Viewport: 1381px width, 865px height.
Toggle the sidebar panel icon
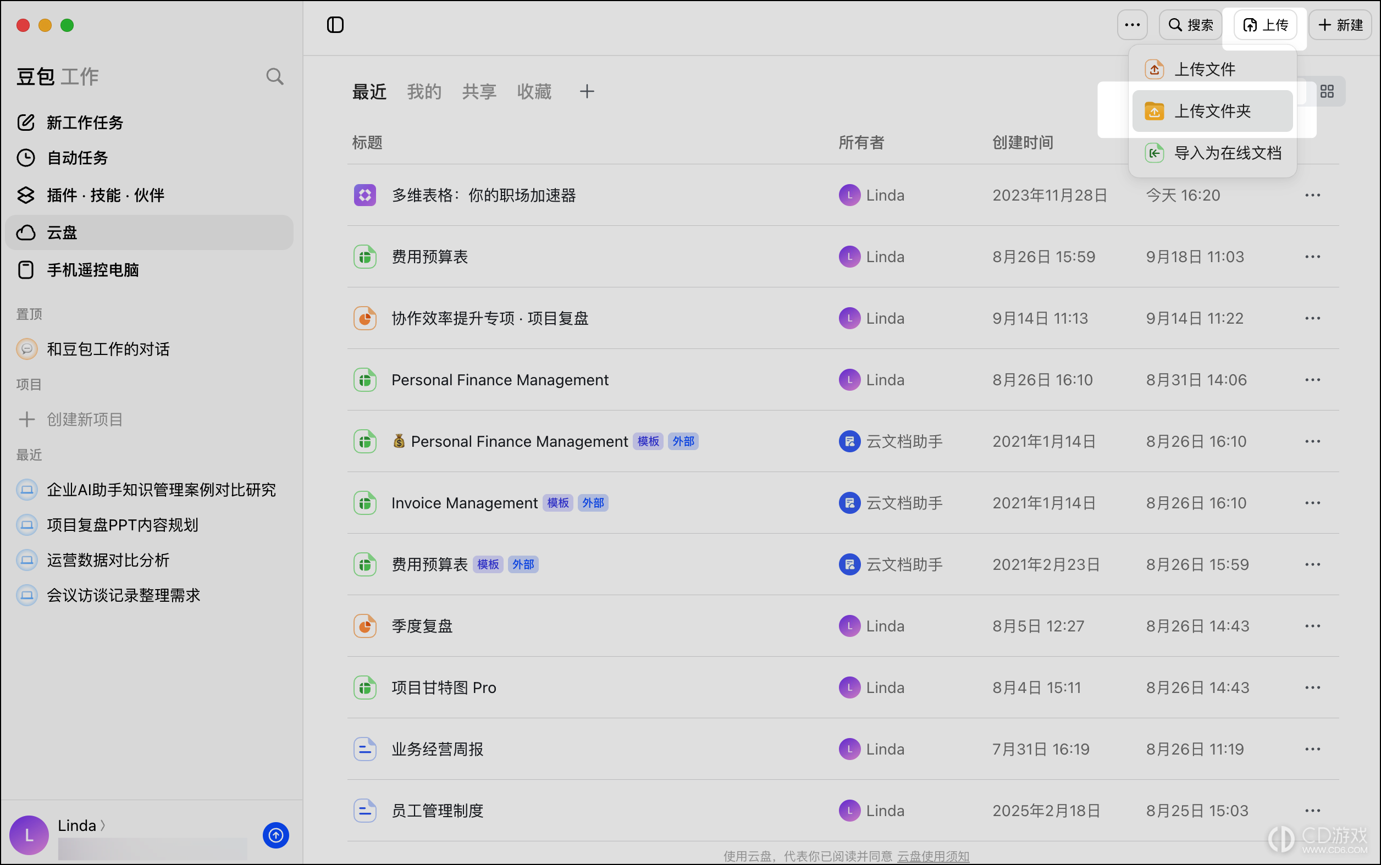click(x=335, y=25)
